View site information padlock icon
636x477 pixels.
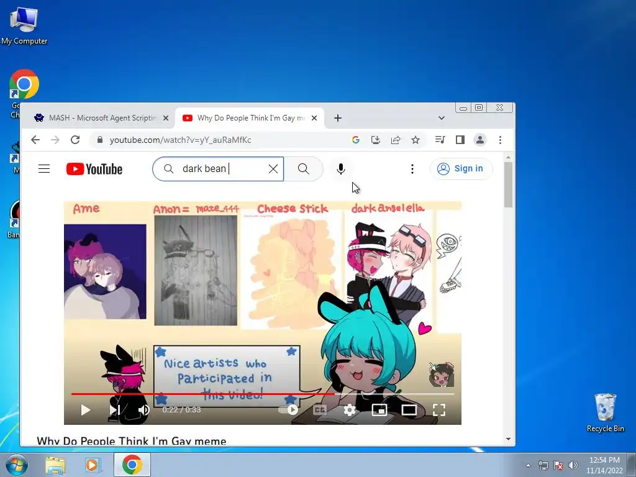point(100,140)
